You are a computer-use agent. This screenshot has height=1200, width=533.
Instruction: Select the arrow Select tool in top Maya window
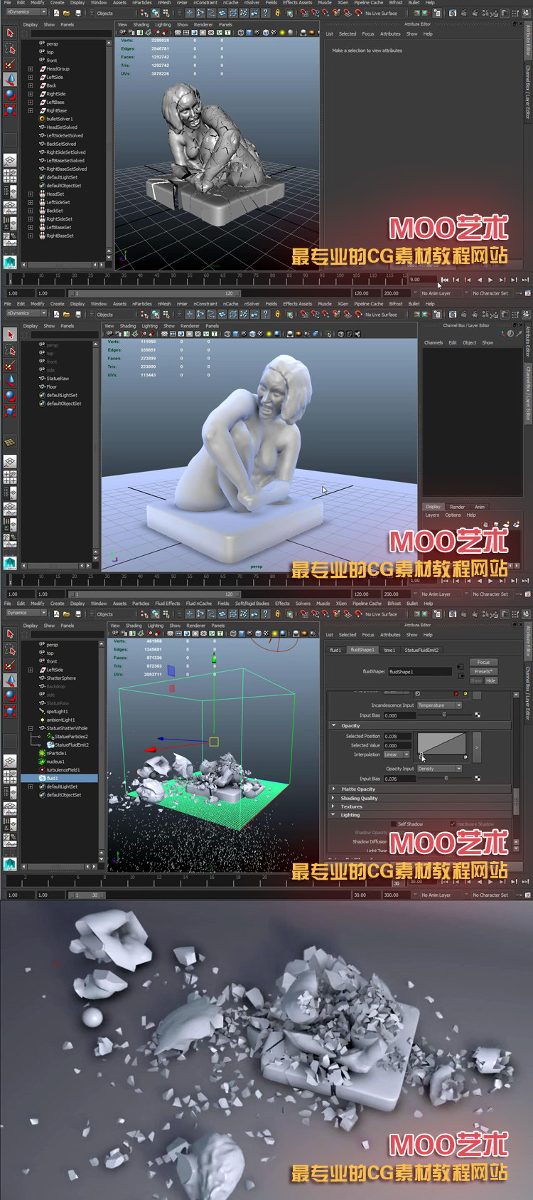tap(10, 33)
